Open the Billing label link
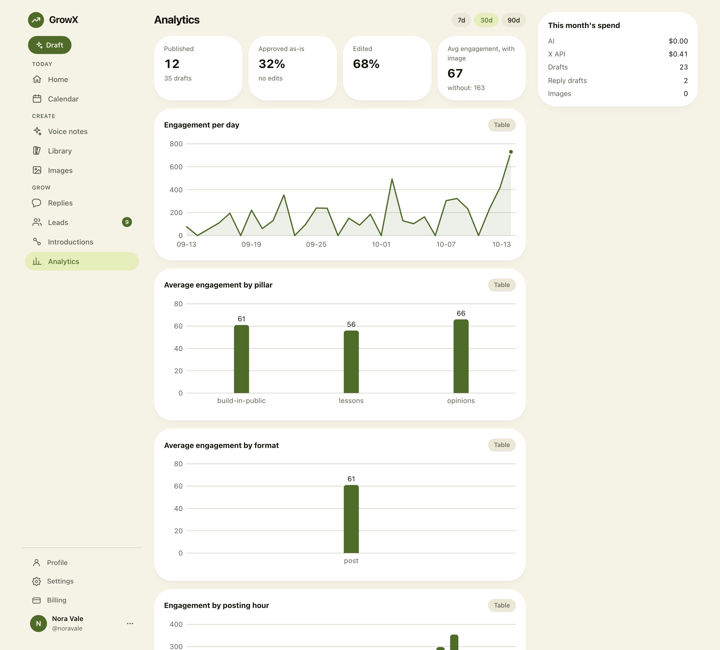 [56, 600]
